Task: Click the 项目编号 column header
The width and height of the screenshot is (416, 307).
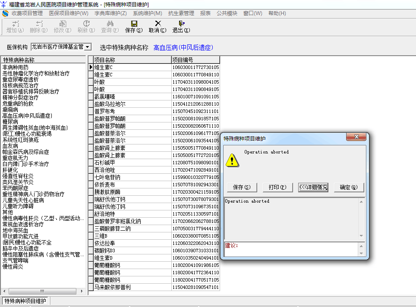Action: point(195,60)
